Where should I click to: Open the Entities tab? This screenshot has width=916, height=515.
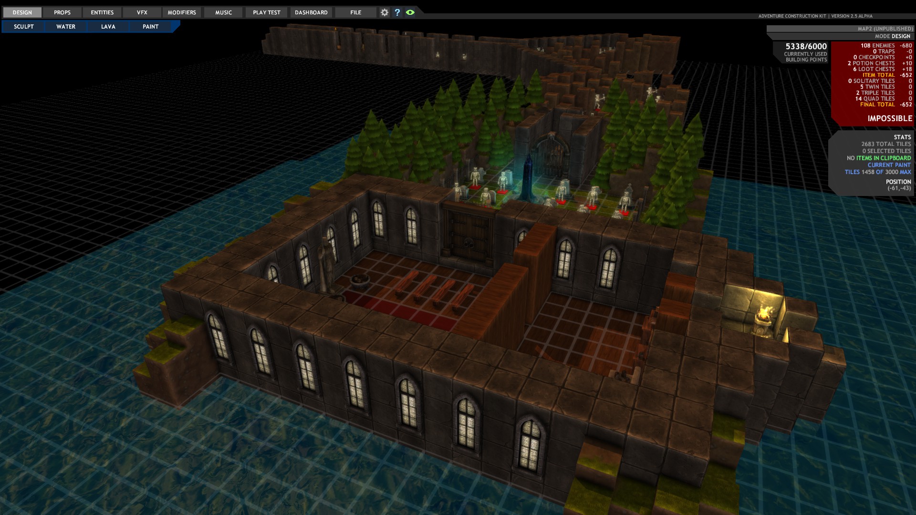(102, 12)
